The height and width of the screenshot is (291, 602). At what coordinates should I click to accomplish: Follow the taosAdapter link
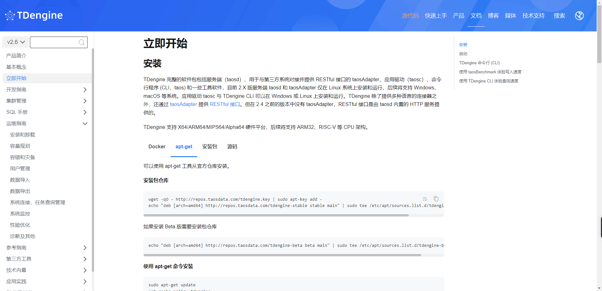click(183, 104)
